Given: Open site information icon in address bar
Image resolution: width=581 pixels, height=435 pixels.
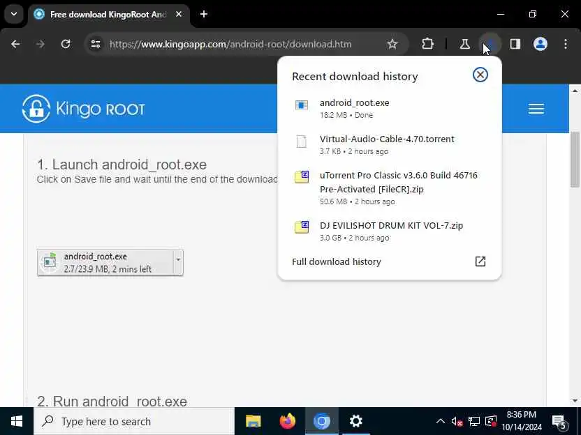Looking at the screenshot, I should point(95,45).
